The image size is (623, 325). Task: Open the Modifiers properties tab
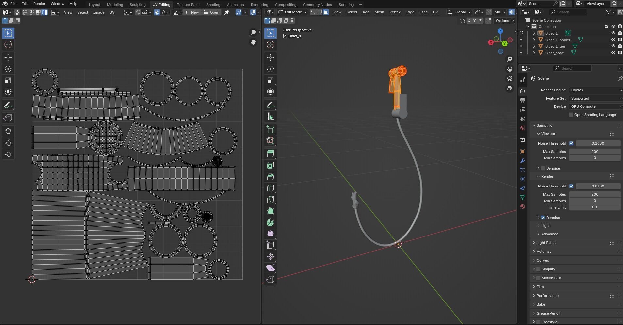pyautogui.click(x=523, y=161)
